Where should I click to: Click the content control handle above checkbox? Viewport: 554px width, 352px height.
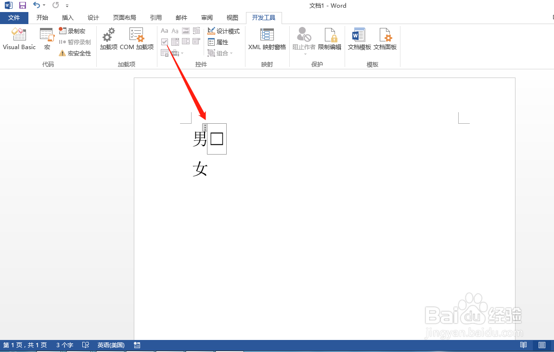pyautogui.click(x=205, y=127)
